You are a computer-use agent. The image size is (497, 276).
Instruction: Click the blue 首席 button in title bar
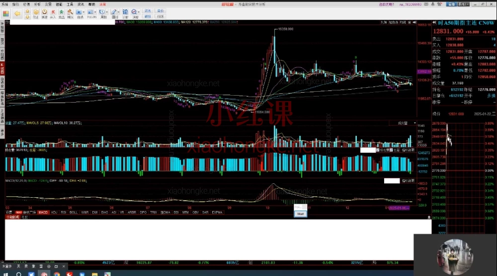pyautogui.click(x=451, y=4)
